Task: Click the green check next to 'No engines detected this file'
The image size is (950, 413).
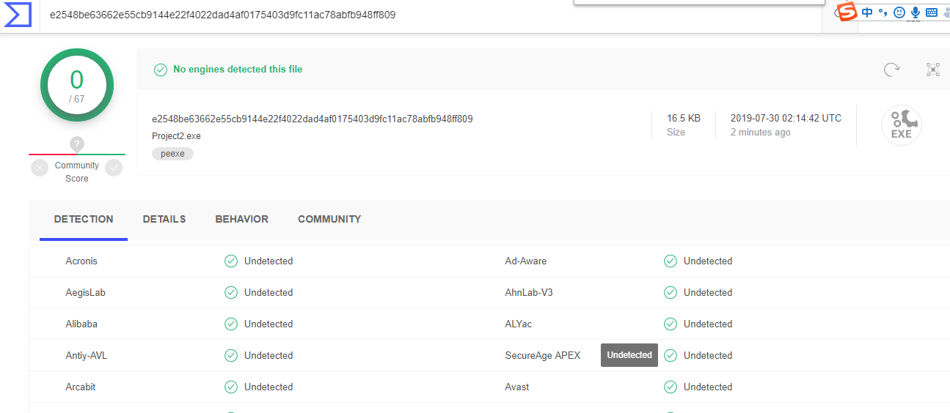Action: (161, 70)
